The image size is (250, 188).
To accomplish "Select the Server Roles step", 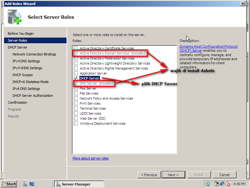I will (x=35, y=40).
